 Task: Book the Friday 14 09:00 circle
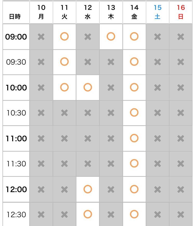[134, 36]
